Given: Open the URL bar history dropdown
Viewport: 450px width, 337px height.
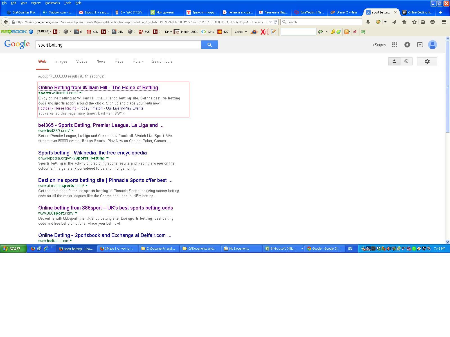Looking at the screenshot, I should pos(270,22).
